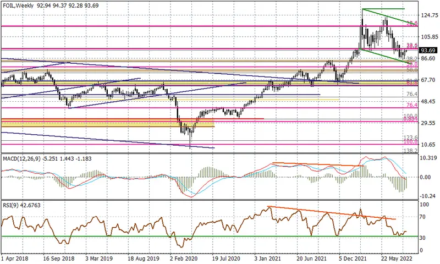The width and height of the screenshot is (440, 264).
Task: Click the green RSI 30 level line
Action: pyautogui.click(x=210, y=237)
